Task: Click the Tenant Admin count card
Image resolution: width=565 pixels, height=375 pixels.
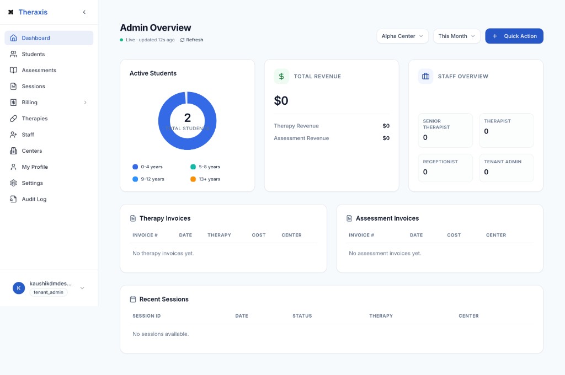Action: [507, 168]
